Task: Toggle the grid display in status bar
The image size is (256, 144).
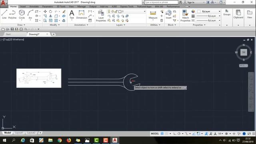Action: (162, 134)
